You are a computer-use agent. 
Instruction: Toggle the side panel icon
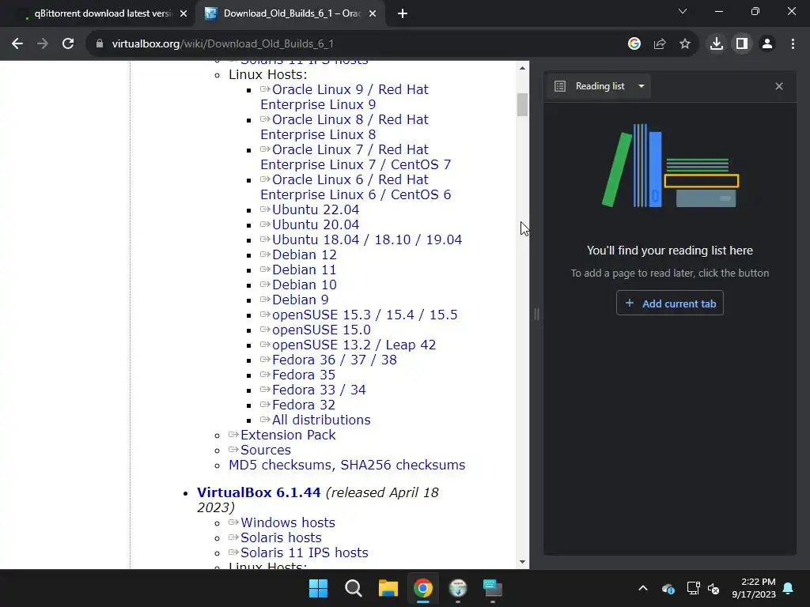coord(742,44)
